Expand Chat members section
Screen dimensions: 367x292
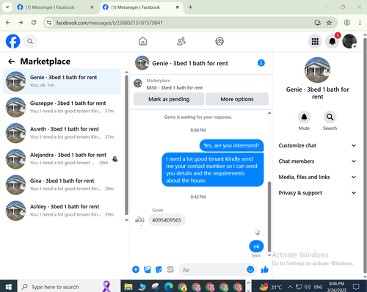tap(317, 161)
